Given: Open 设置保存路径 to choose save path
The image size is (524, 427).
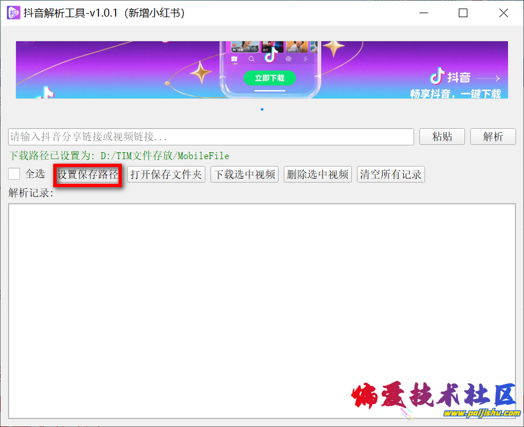Looking at the screenshot, I should tap(88, 175).
